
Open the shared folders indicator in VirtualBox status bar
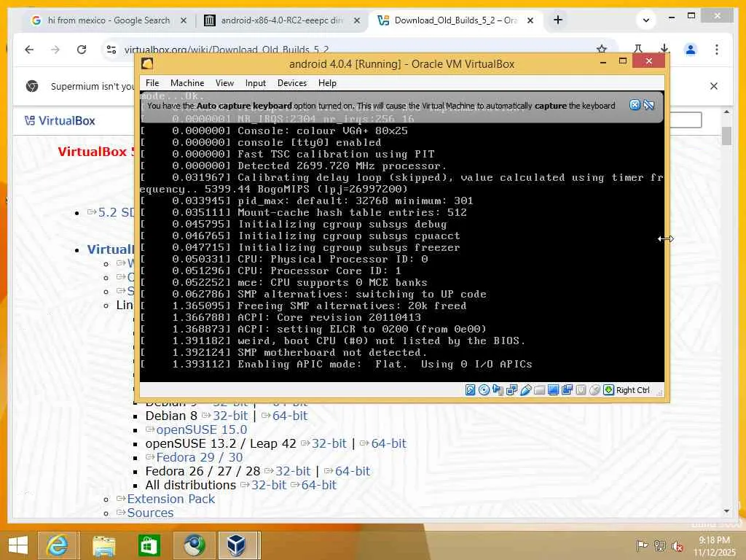click(539, 390)
